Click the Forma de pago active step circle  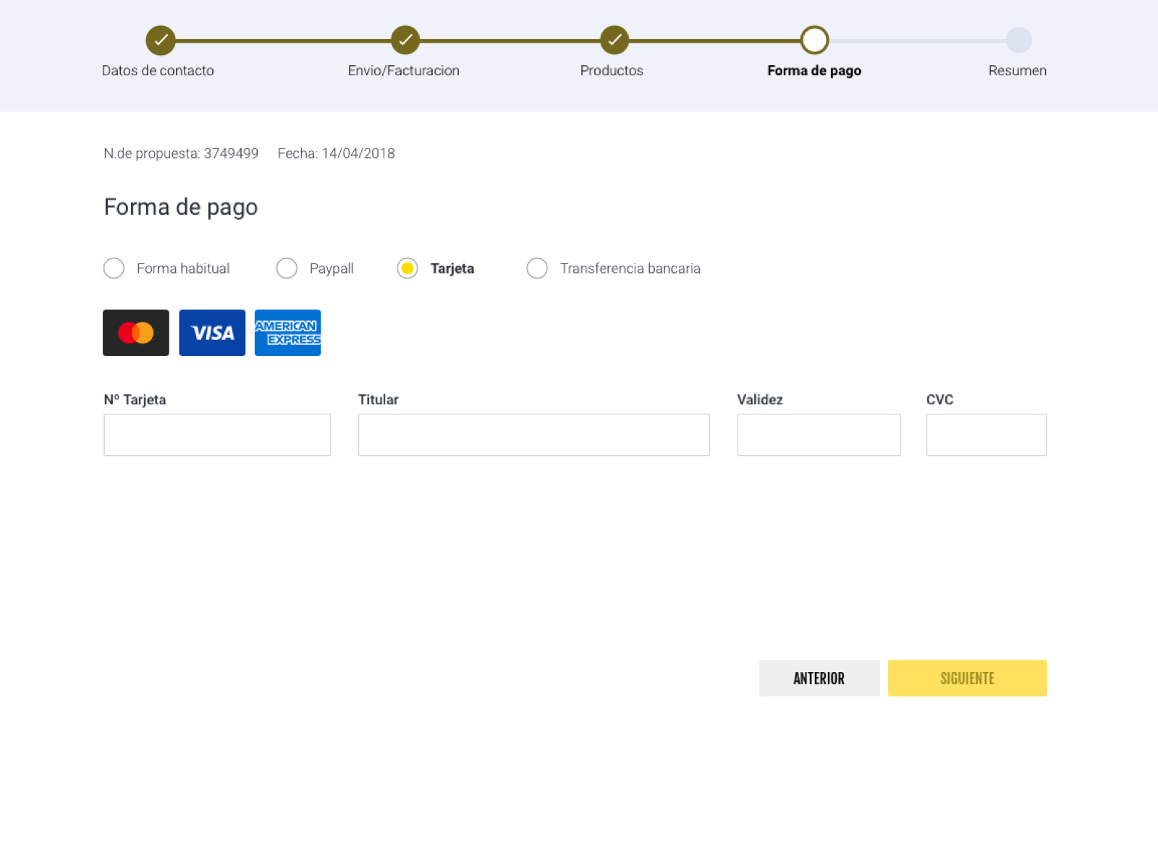click(x=813, y=41)
